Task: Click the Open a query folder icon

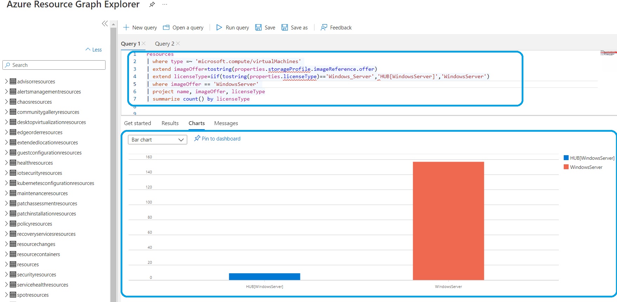Action: pyautogui.click(x=166, y=27)
